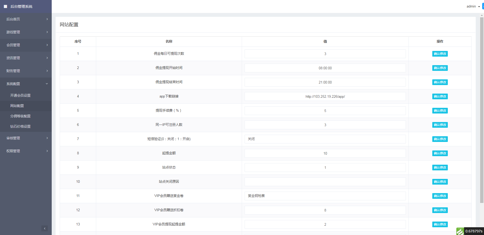Click the empty 站点关闭原因 input field
The width and height of the screenshot is (484, 235).
pos(325,182)
